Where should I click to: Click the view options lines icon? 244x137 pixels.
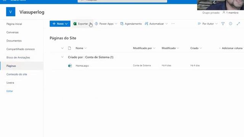tap(199, 24)
